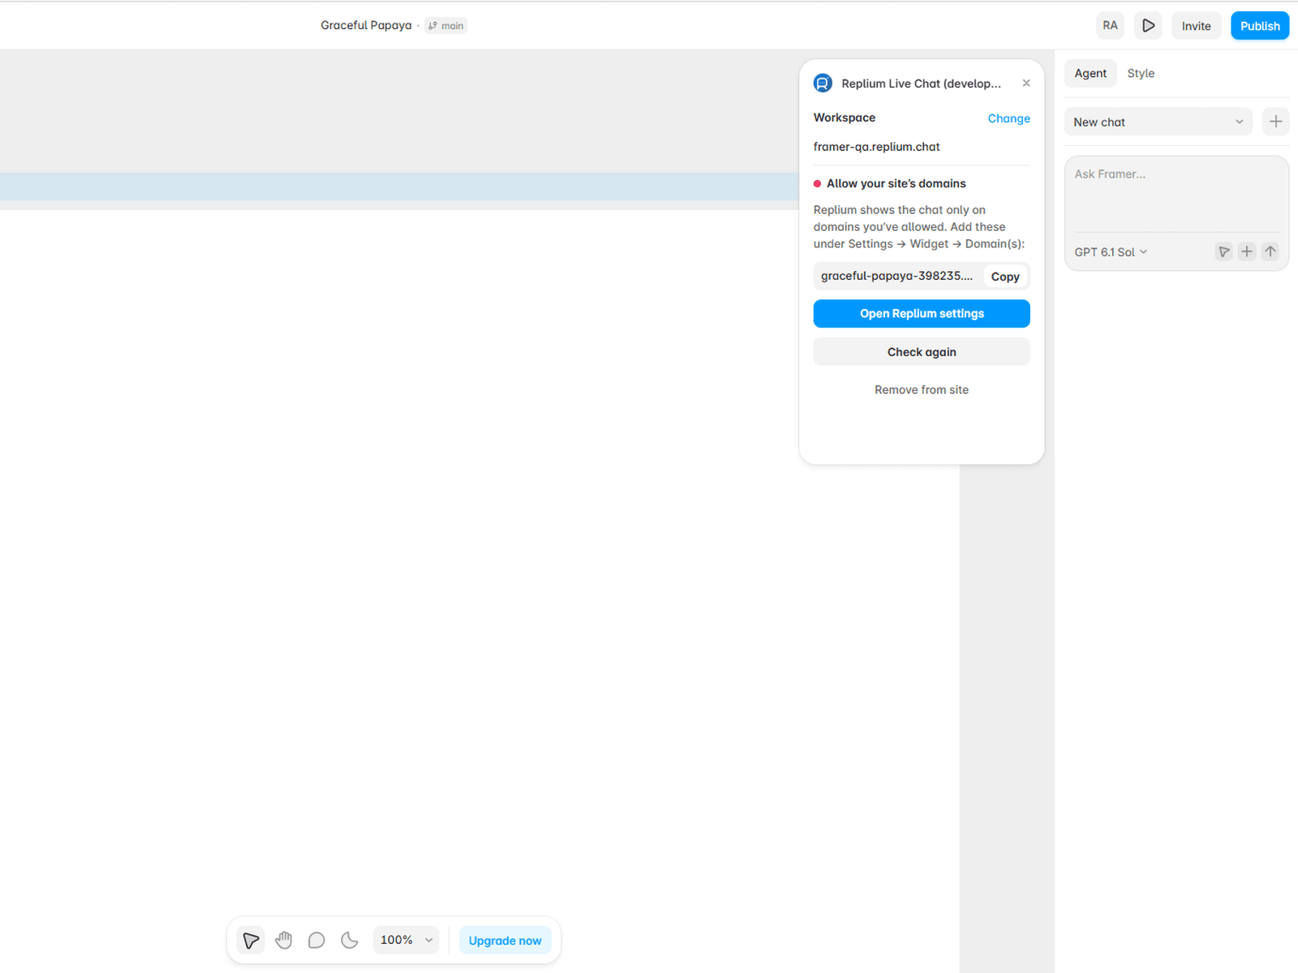
Task: Change the Replium workspace
Action: [1008, 118]
